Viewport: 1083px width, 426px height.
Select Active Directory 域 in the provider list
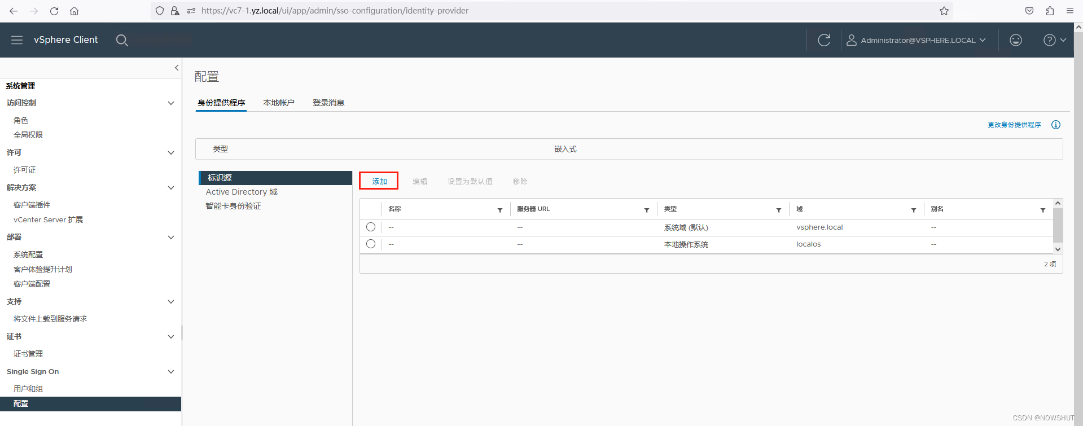tap(242, 192)
